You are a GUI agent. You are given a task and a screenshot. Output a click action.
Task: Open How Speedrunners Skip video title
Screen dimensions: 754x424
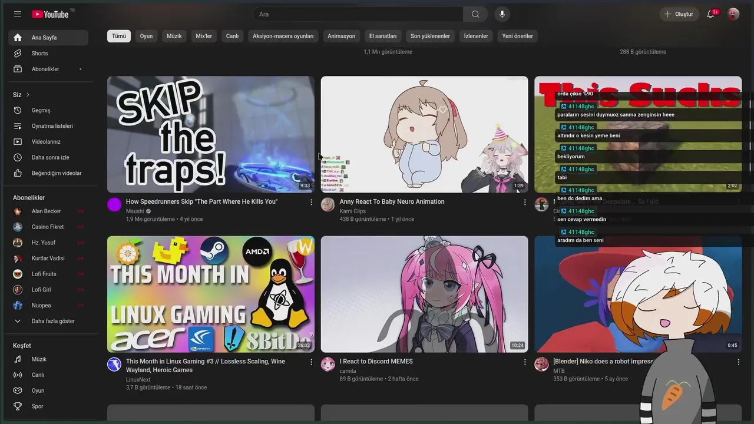(x=201, y=201)
